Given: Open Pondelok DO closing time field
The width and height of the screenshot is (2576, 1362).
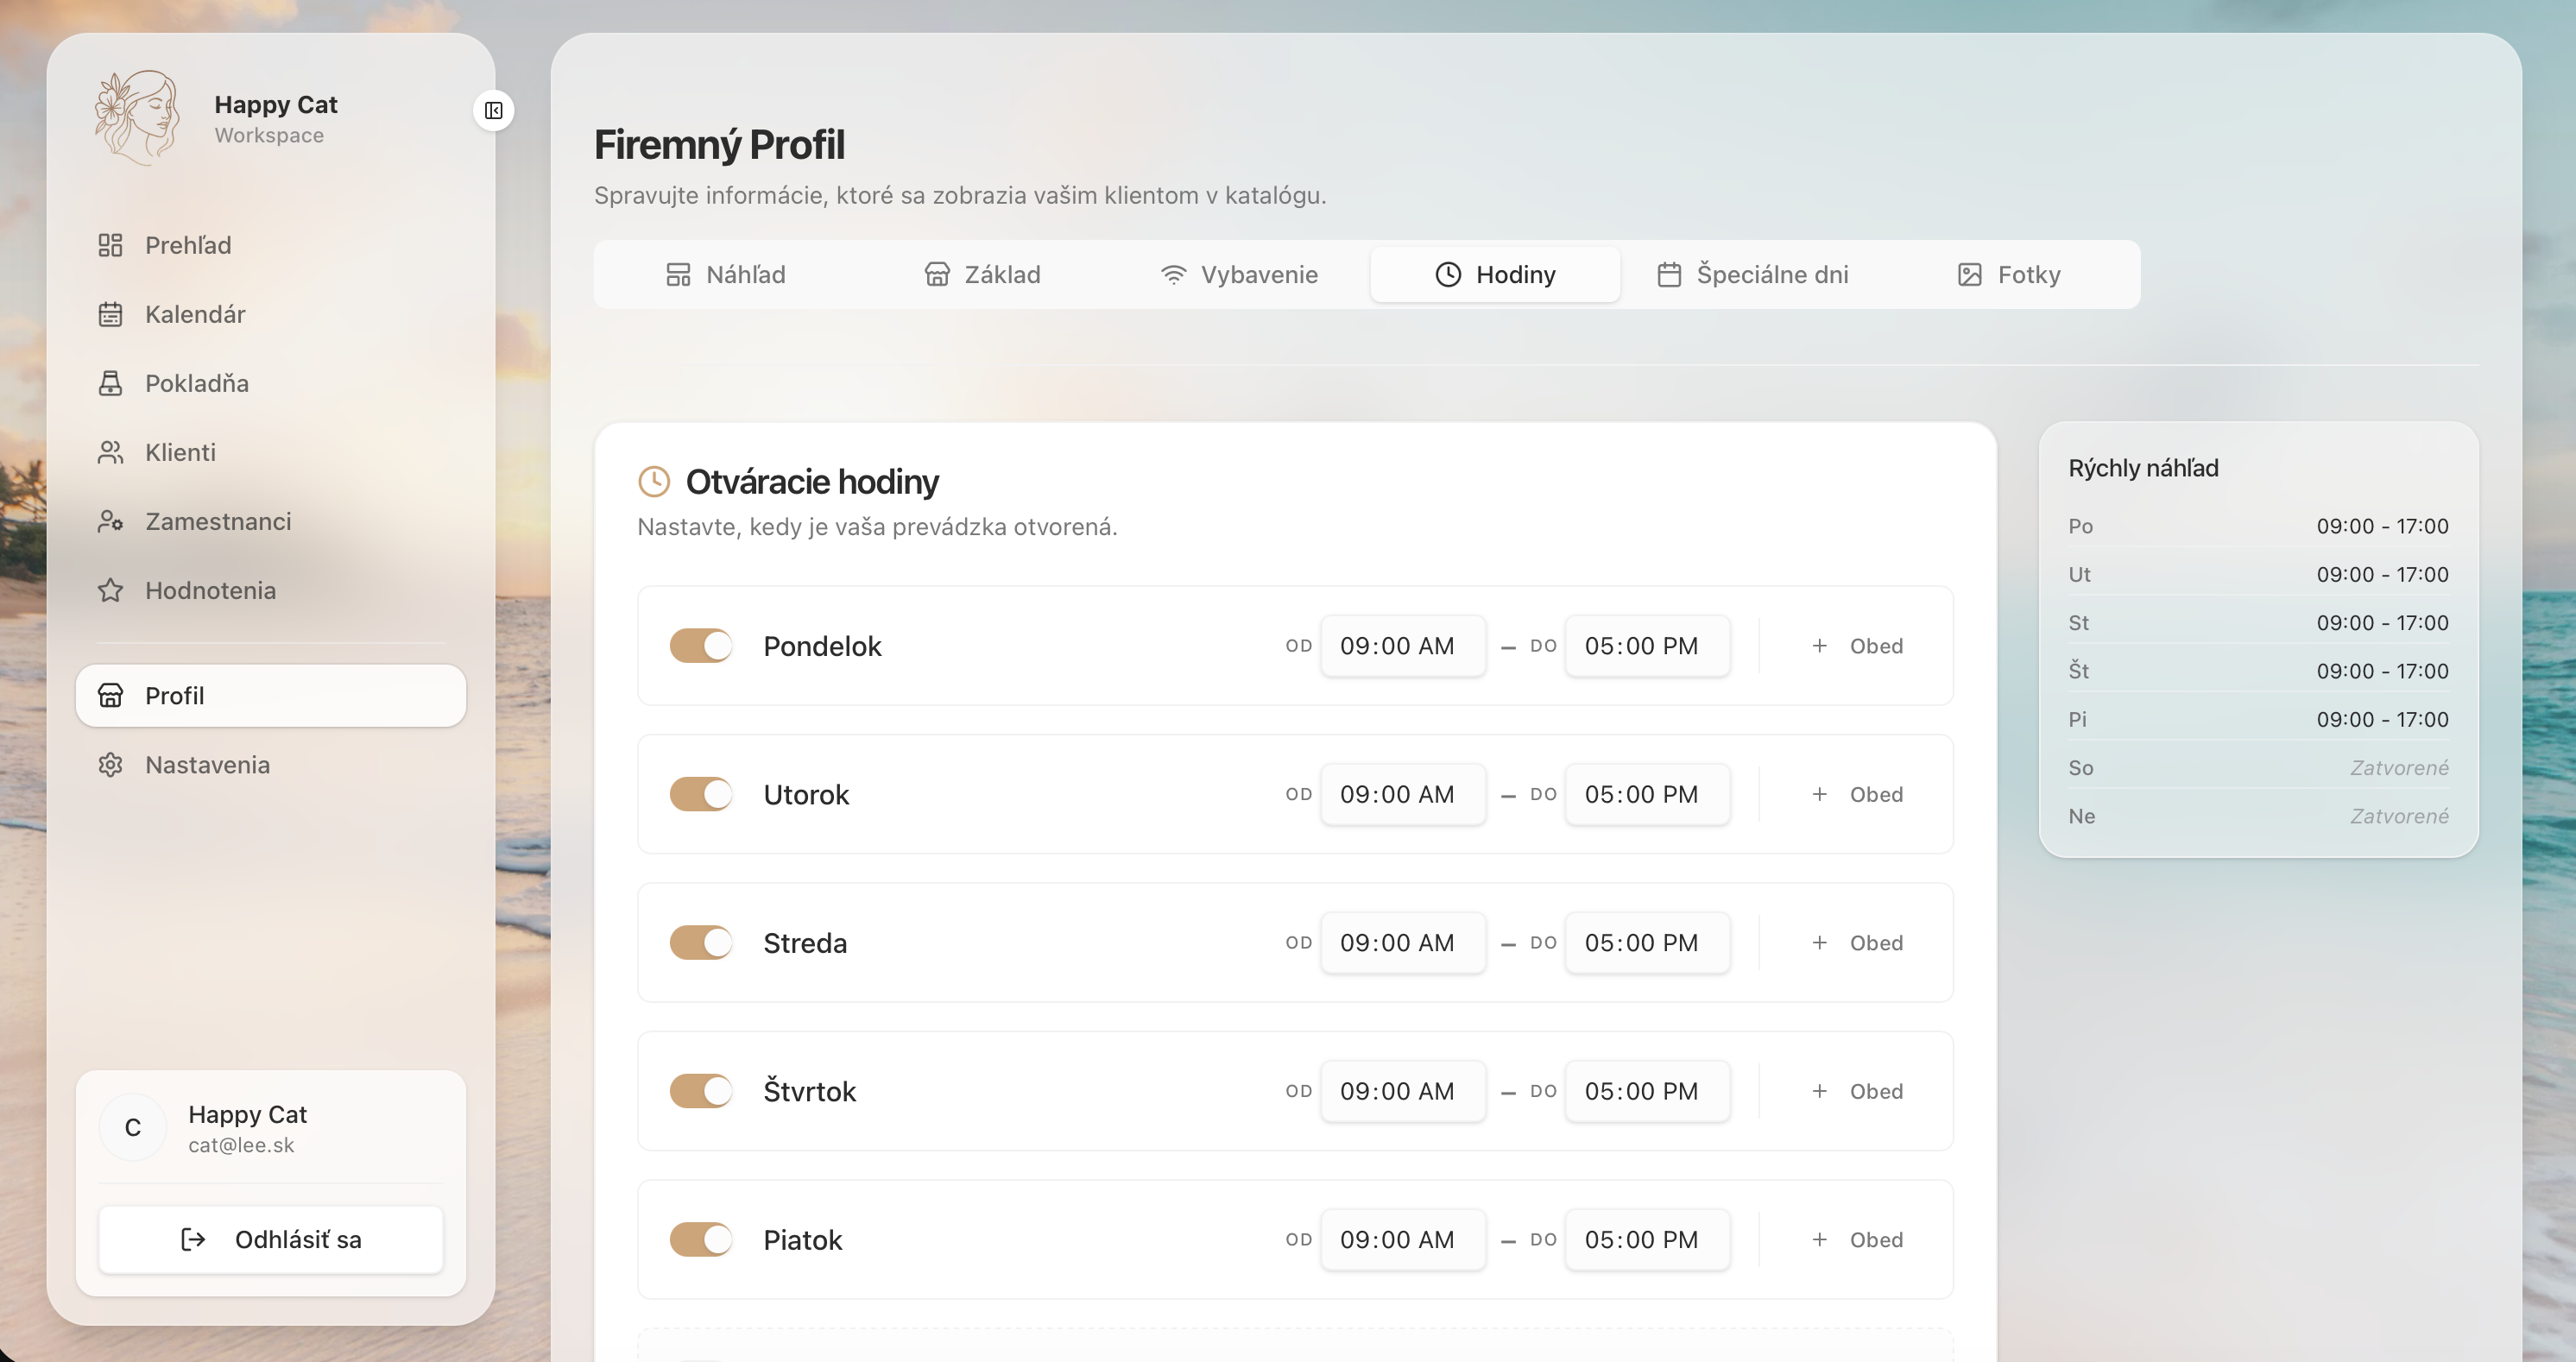Looking at the screenshot, I should pos(1646,646).
